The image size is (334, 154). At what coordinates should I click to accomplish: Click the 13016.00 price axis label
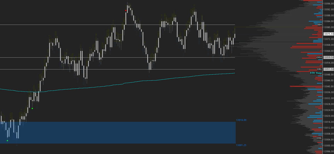click(329, 122)
